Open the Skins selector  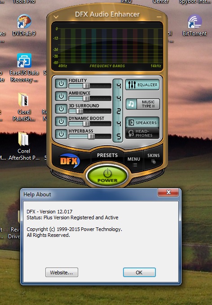154,158
